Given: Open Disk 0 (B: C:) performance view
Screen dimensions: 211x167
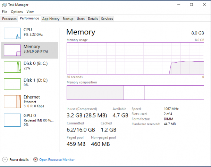Looking at the screenshot, I should [x=30, y=66].
